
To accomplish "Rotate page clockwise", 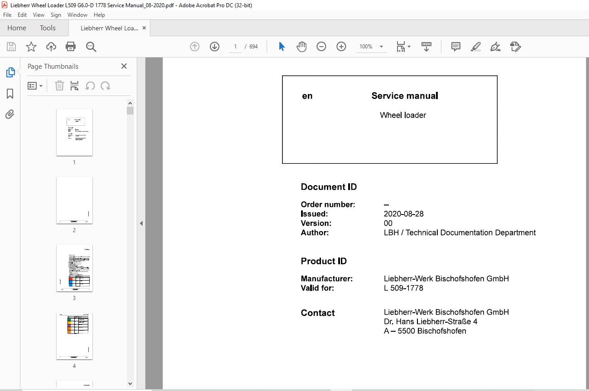I will pyautogui.click(x=105, y=86).
